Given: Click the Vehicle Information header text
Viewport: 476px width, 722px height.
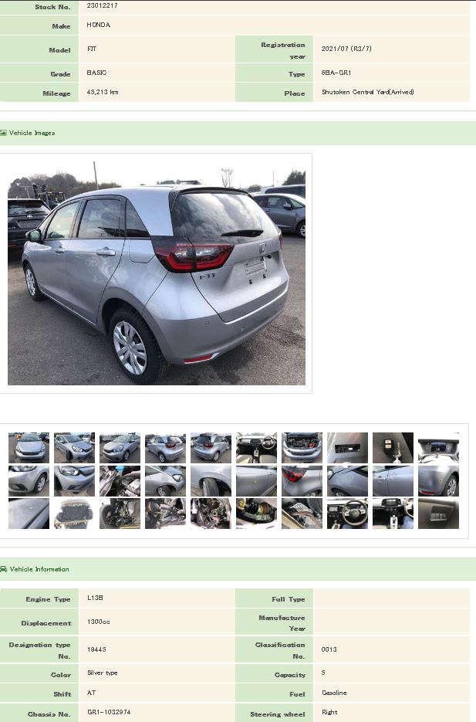Looking at the screenshot, I should point(39,569).
